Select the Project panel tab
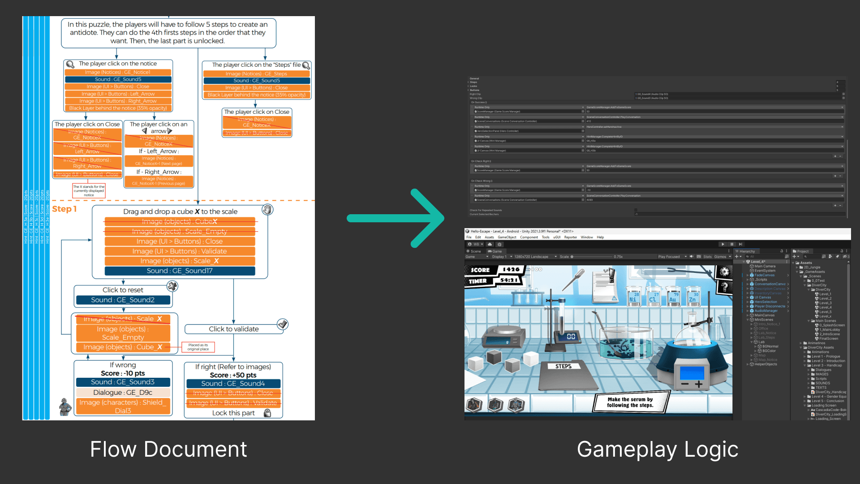 click(x=801, y=251)
